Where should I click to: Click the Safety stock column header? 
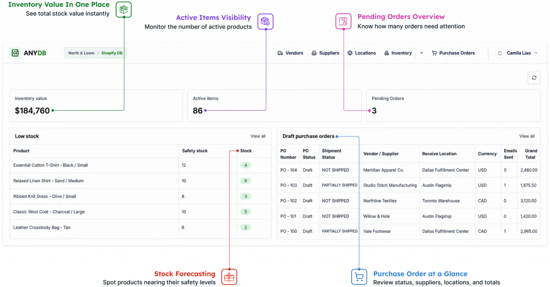pyautogui.click(x=194, y=151)
